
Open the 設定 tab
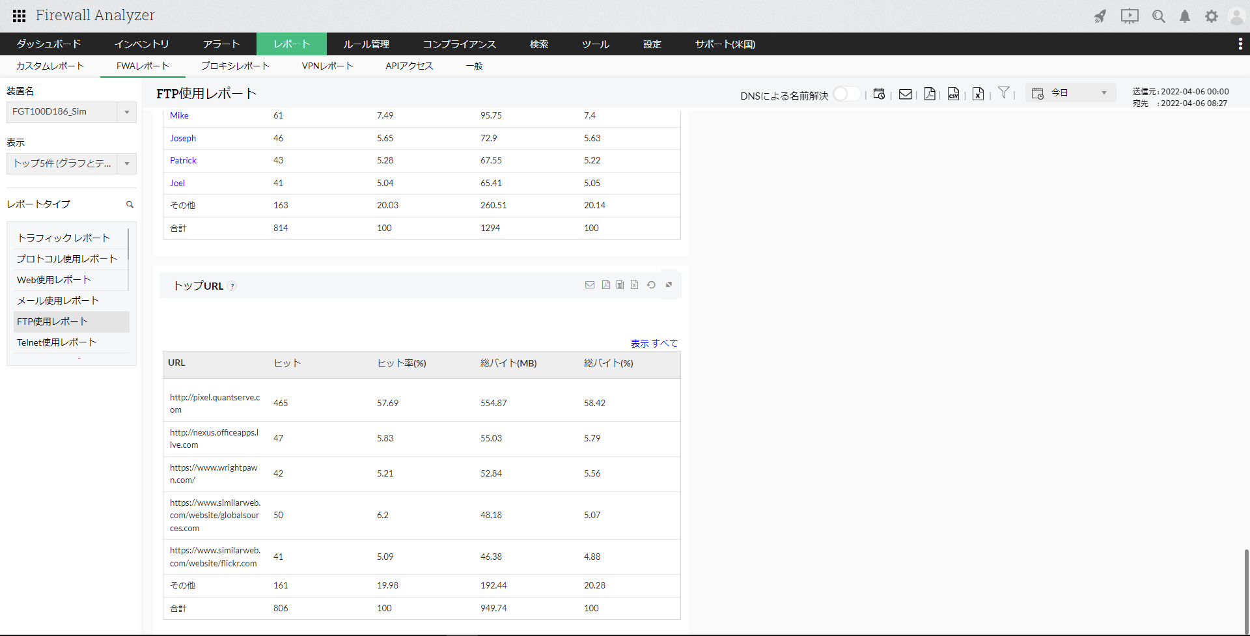652,44
